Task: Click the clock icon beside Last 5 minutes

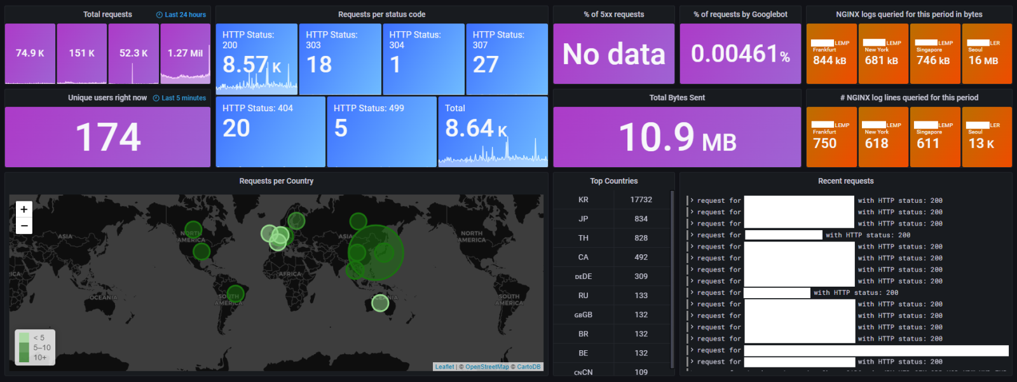Action: pyautogui.click(x=156, y=98)
